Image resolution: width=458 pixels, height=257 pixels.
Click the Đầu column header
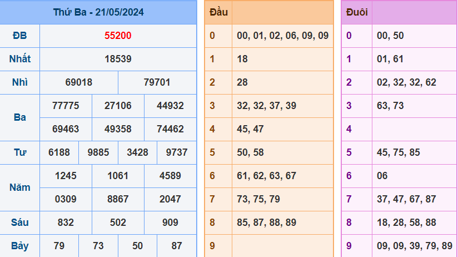tap(218, 12)
